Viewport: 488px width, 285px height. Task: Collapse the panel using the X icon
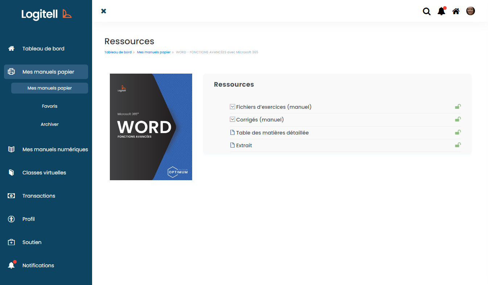[103, 11]
